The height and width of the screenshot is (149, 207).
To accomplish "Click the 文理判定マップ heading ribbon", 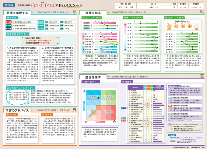I will point(91,82).
